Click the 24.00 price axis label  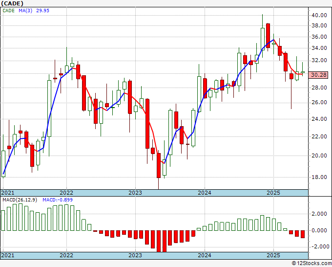click(319, 119)
